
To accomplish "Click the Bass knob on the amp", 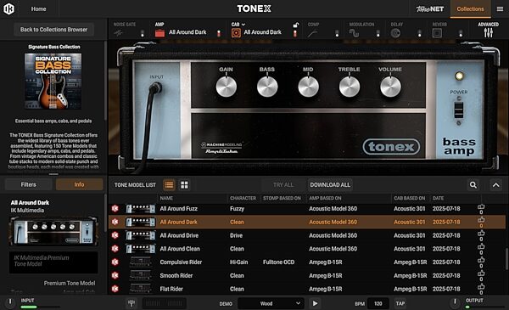I will tap(267, 87).
